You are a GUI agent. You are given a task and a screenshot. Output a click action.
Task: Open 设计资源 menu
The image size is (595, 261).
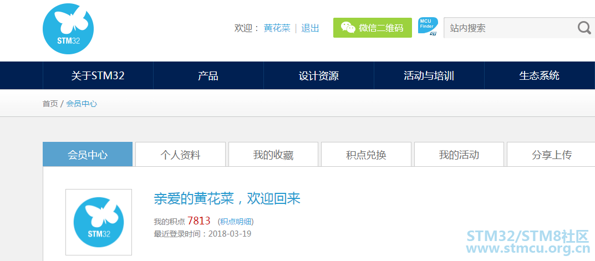318,75
